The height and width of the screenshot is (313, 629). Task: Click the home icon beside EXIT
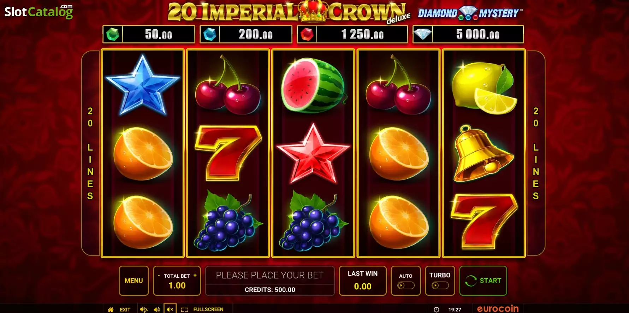click(111, 309)
